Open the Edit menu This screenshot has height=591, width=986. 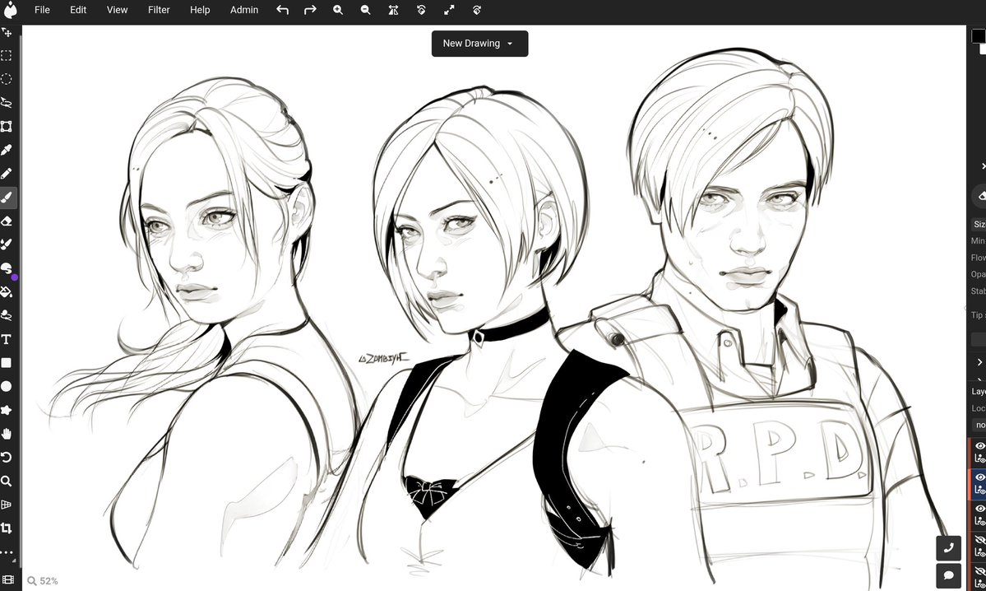78,10
